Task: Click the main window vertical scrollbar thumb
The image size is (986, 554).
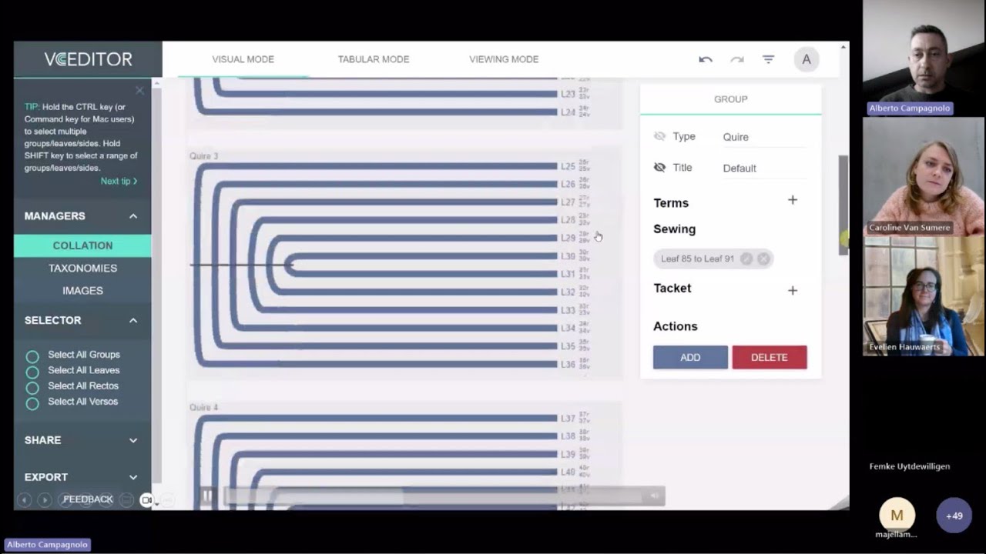Action: coord(843,204)
